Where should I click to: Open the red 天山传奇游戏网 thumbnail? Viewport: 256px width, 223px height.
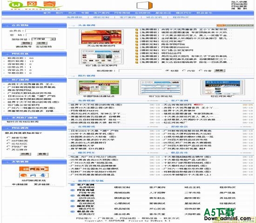point(101,37)
